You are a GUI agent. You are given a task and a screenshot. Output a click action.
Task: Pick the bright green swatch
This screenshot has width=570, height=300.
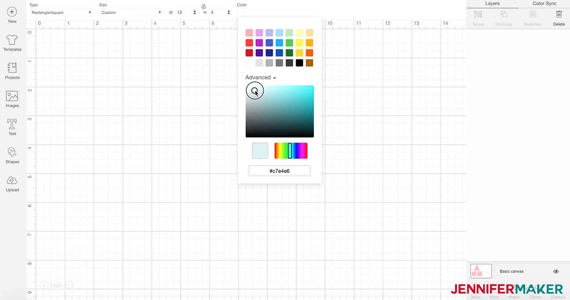click(289, 43)
